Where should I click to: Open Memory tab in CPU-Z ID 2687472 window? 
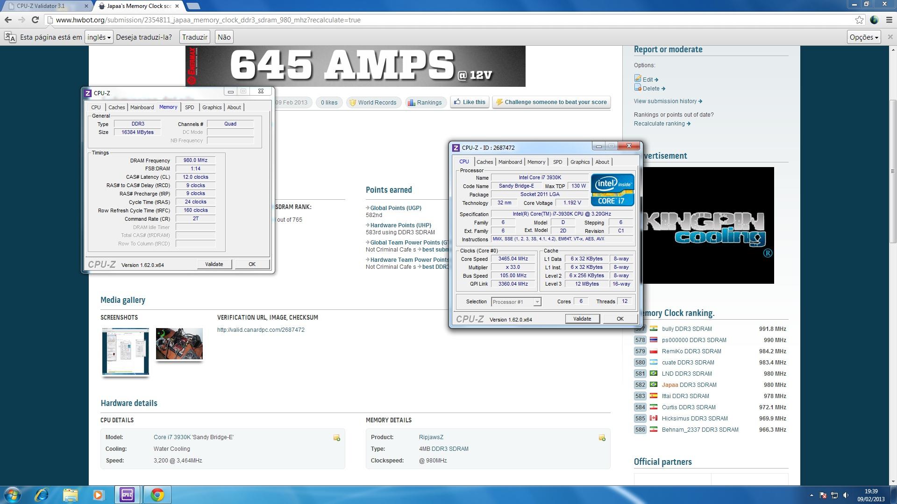click(536, 162)
